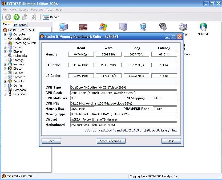
Task: Expand the Operating System tree node
Action: [x=5, y=43]
